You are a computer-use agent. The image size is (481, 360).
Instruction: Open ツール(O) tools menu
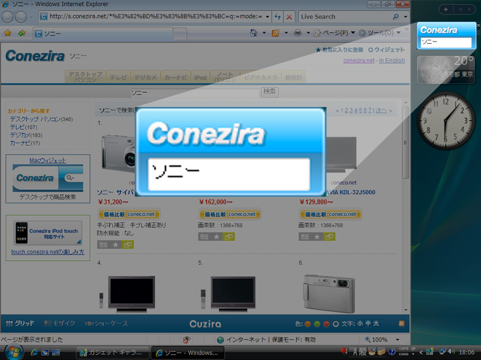380,33
